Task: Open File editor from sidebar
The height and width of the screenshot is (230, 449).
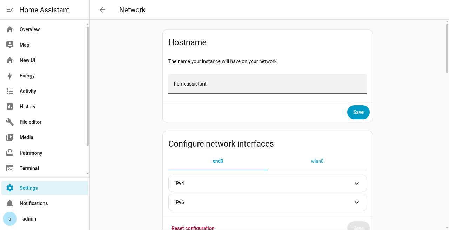Action: coord(45,122)
